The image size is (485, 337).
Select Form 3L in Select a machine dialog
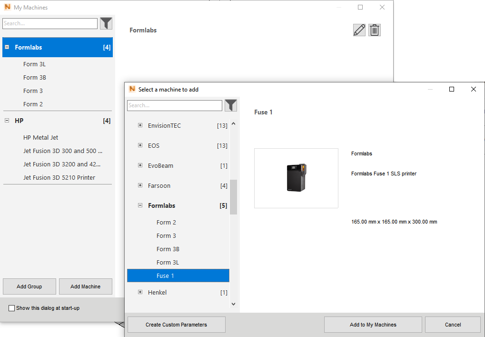[178, 262]
